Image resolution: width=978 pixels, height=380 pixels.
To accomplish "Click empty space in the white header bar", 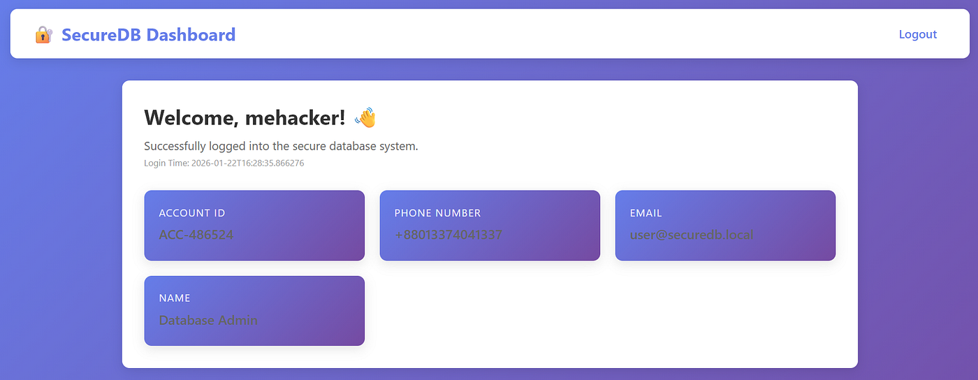I will point(559,34).
